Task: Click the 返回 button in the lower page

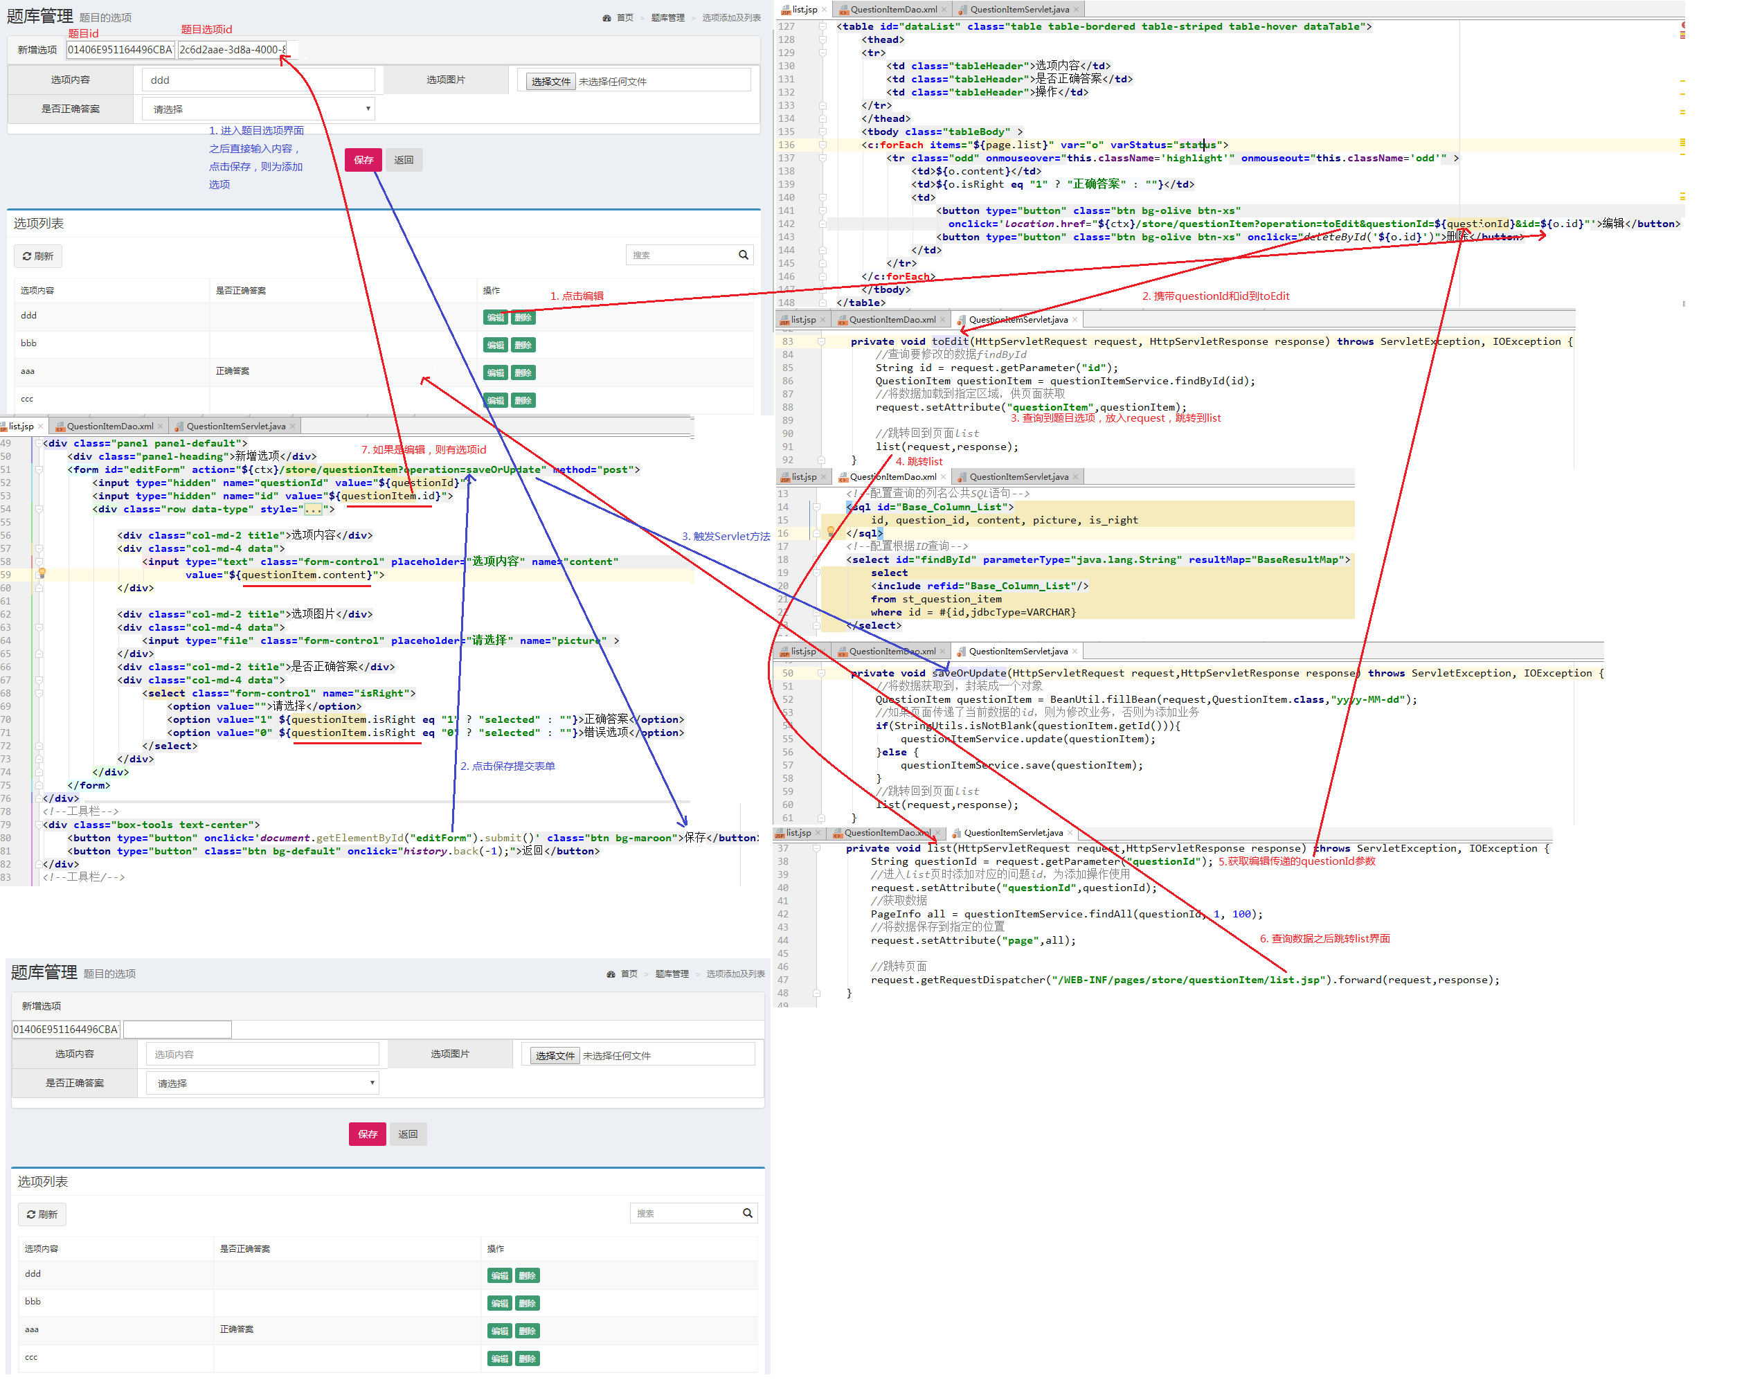Action: [x=408, y=1134]
